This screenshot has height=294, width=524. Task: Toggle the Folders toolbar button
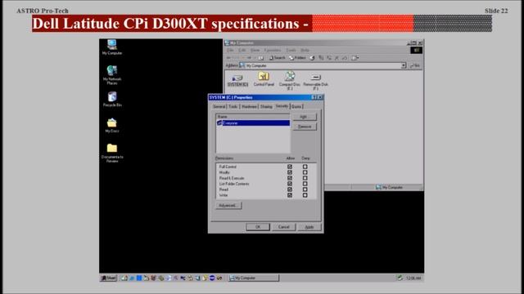click(297, 58)
